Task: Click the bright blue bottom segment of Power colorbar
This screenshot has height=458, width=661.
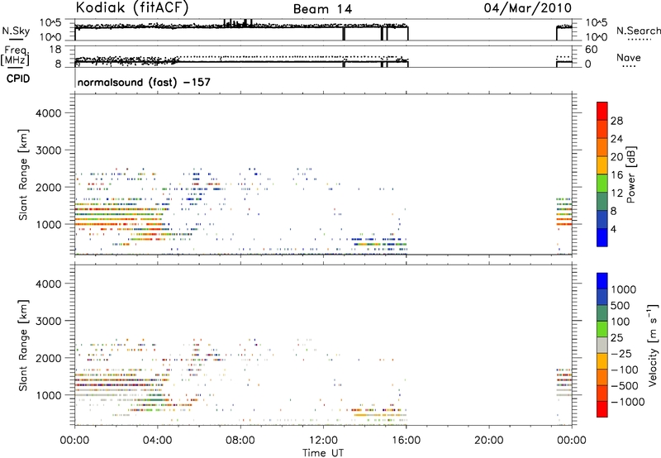Action: tap(602, 237)
